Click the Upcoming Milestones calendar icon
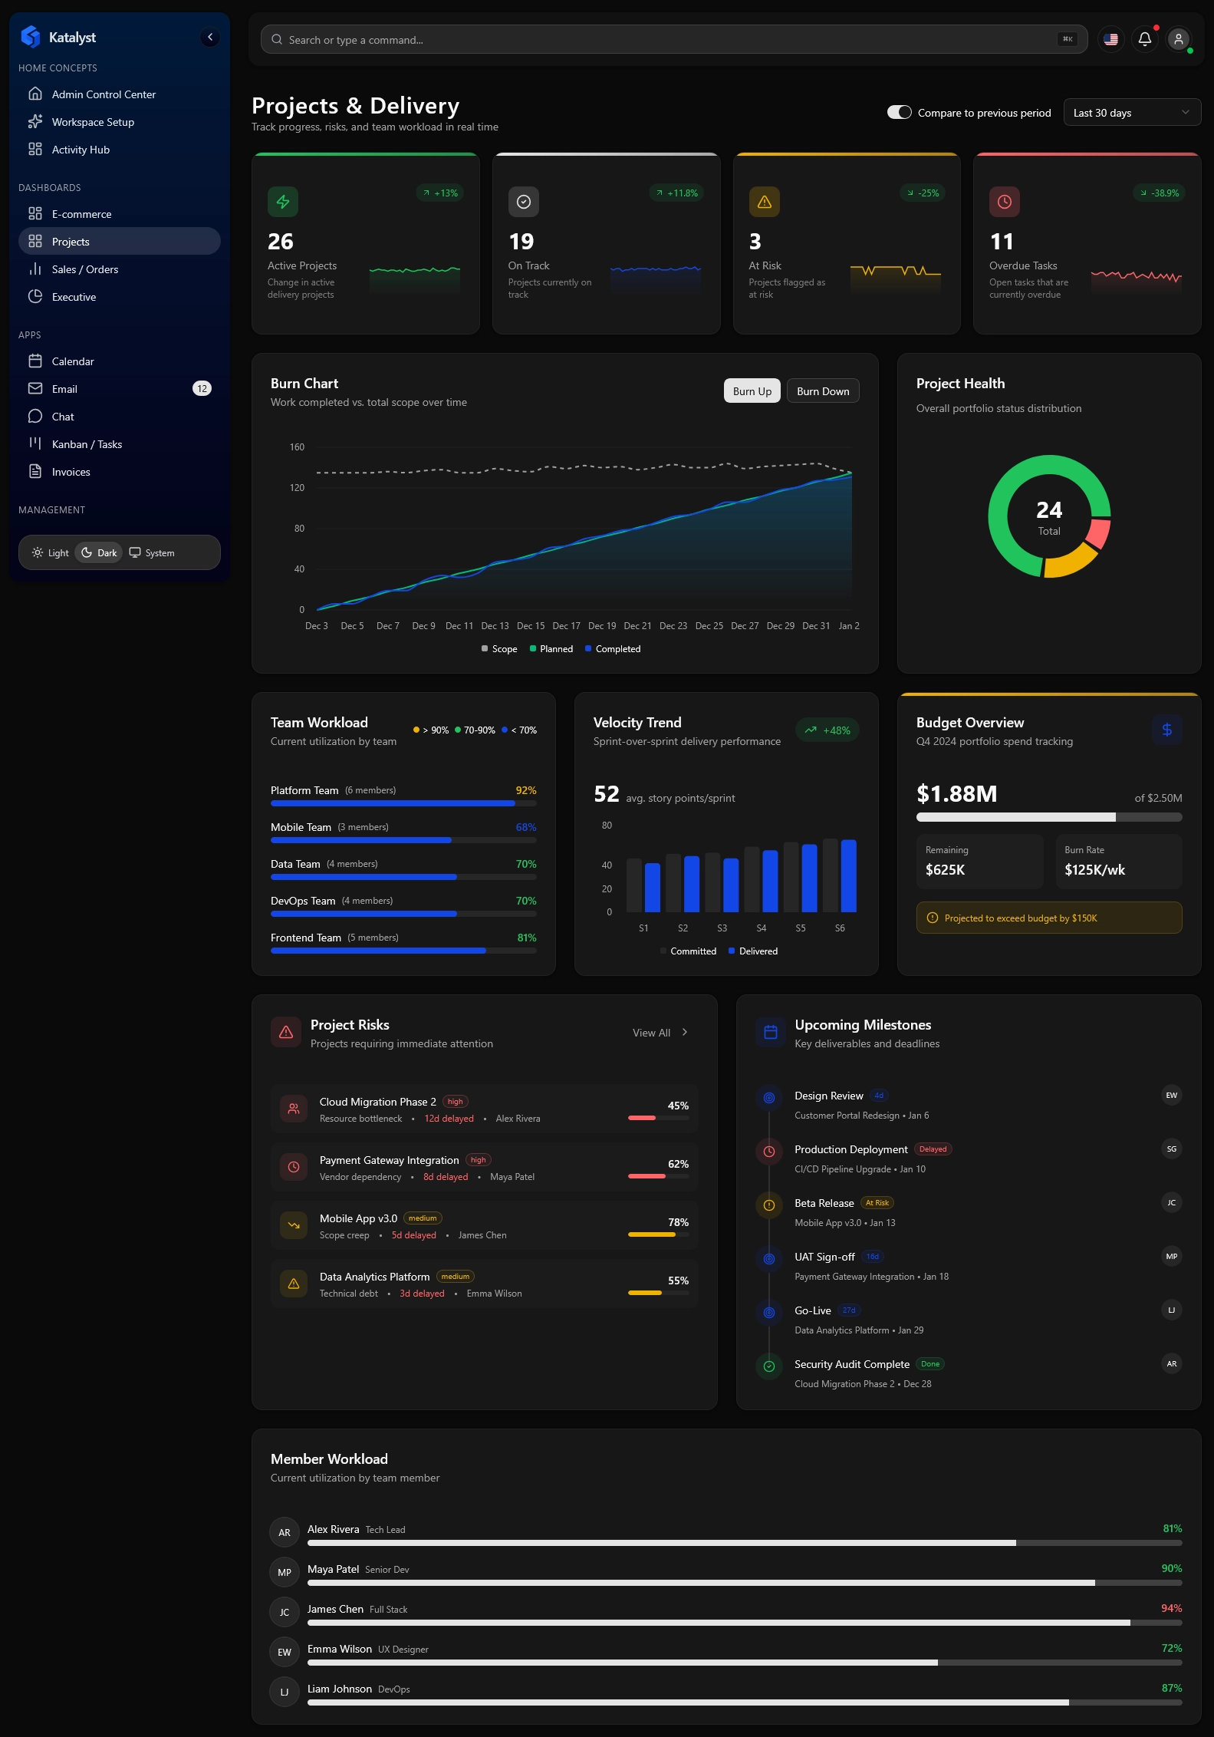The width and height of the screenshot is (1214, 1737). pyautogui.click(x=770, y=1033)
